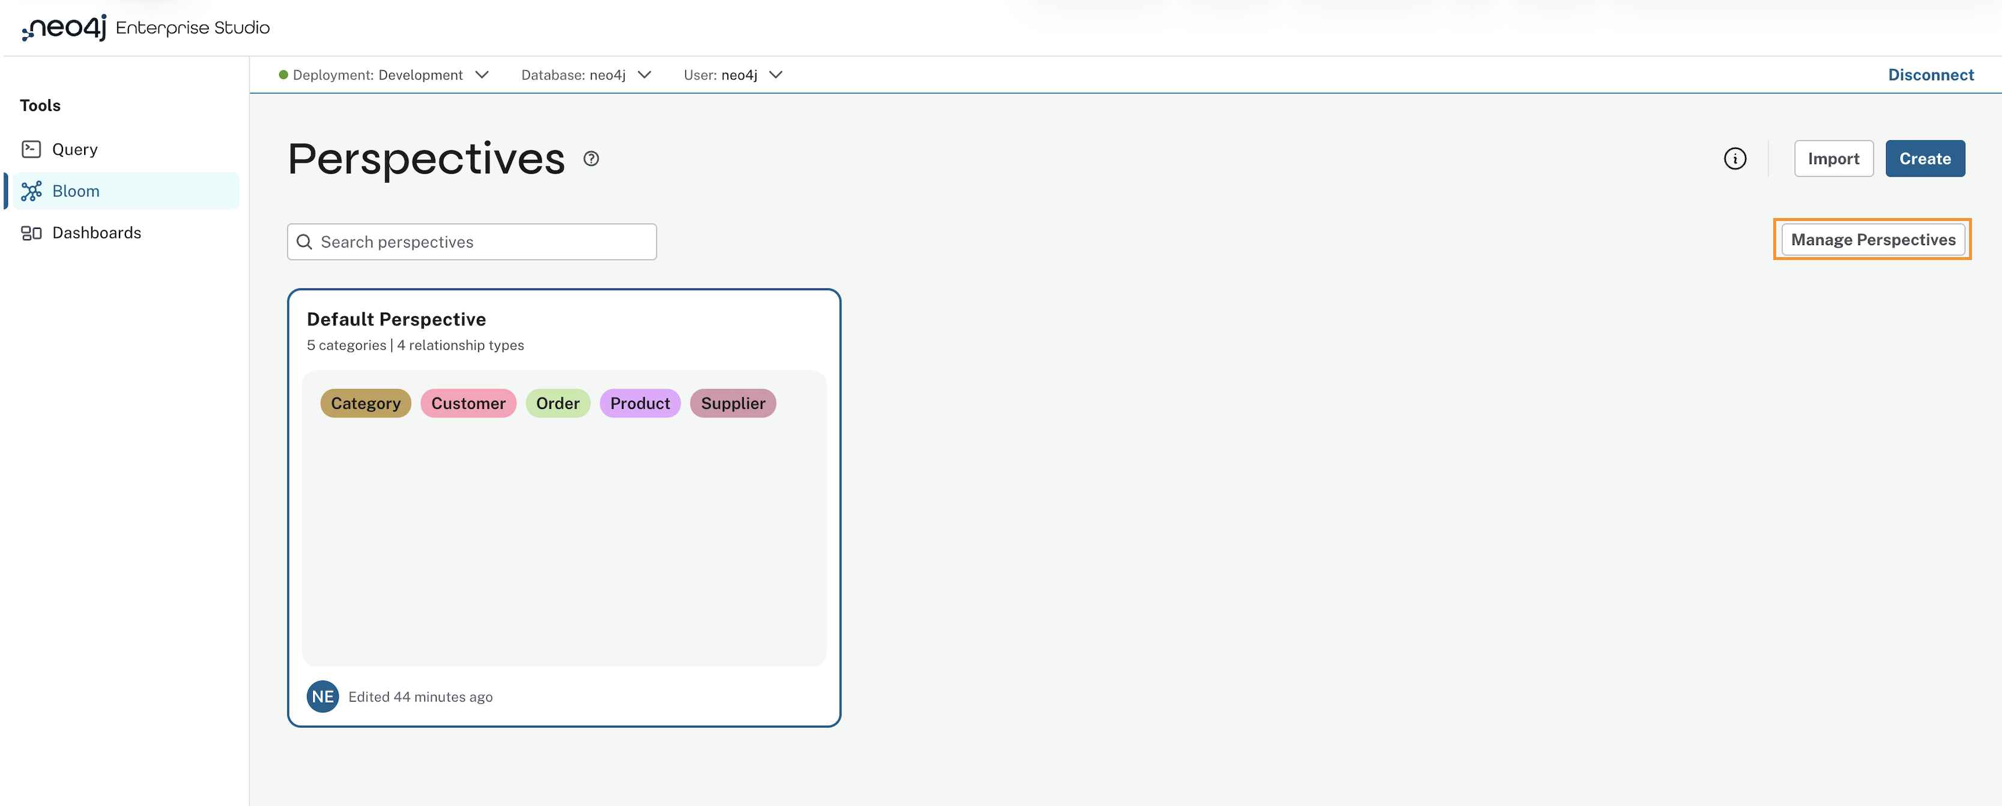
Task: Click the green Order tag
Action: (x=557, y=404)
